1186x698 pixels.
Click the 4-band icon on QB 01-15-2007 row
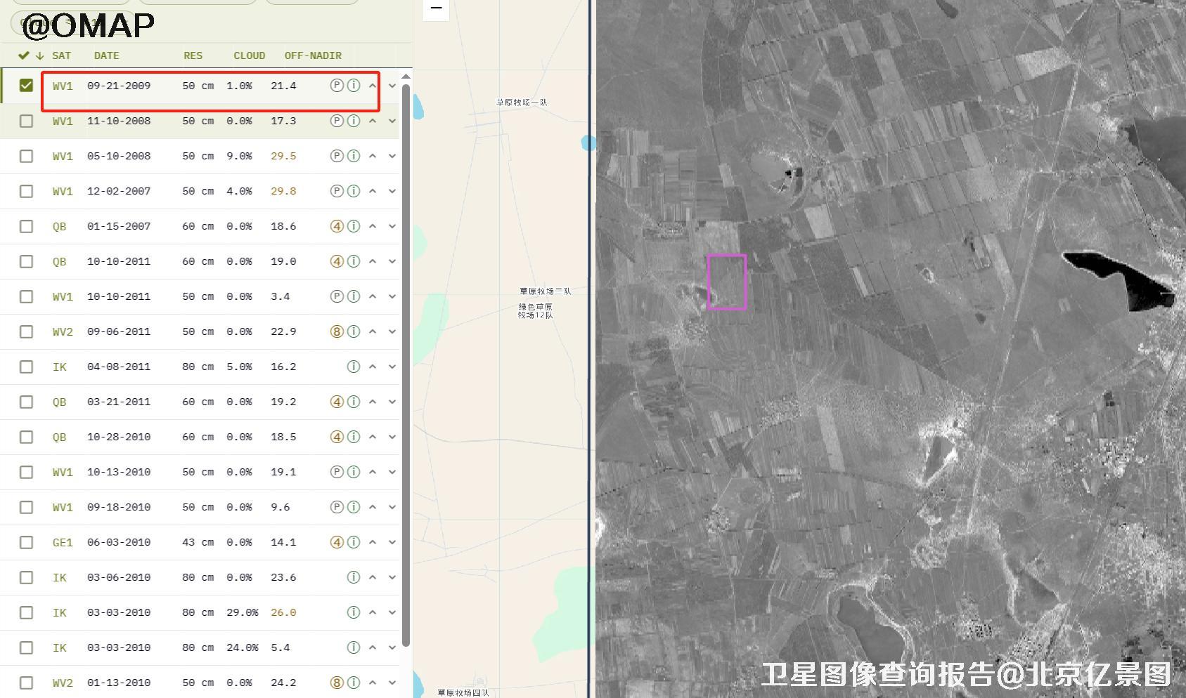337,226
